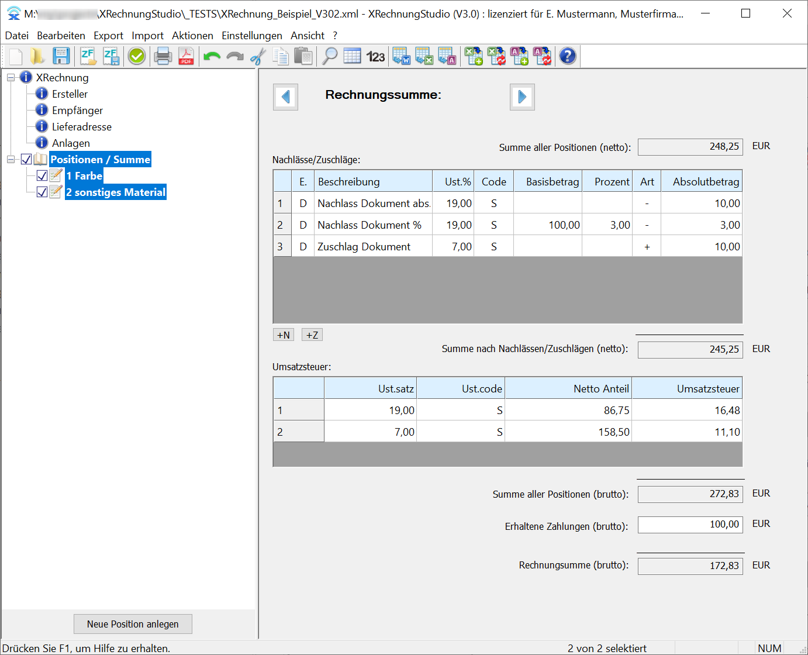Redo with the gray arrow icon
808x655 pixels.
234,56
